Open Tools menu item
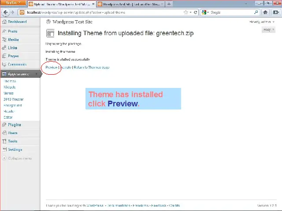Image resolution: width=282 pixels, height=211 pixels. [x=13, y=141]
